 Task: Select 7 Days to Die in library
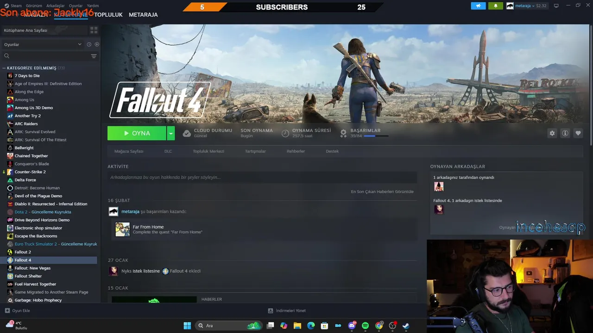27,76
